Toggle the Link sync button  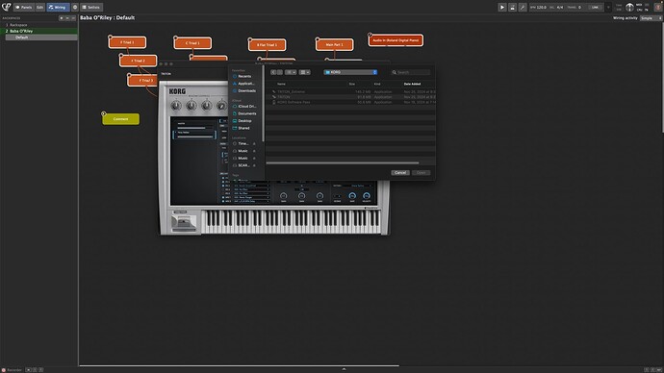point(595,7)
